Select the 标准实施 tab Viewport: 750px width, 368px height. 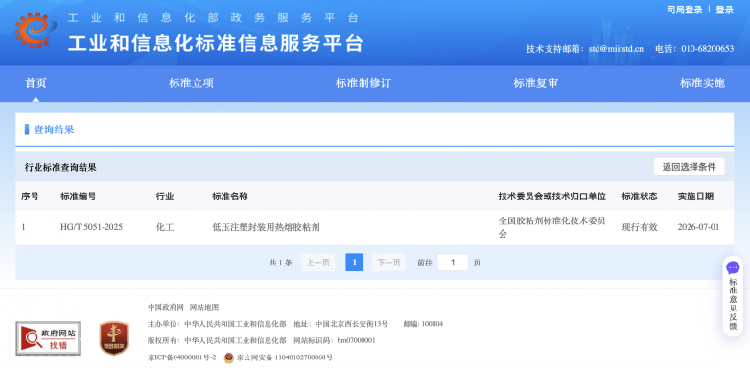(703, 83)
